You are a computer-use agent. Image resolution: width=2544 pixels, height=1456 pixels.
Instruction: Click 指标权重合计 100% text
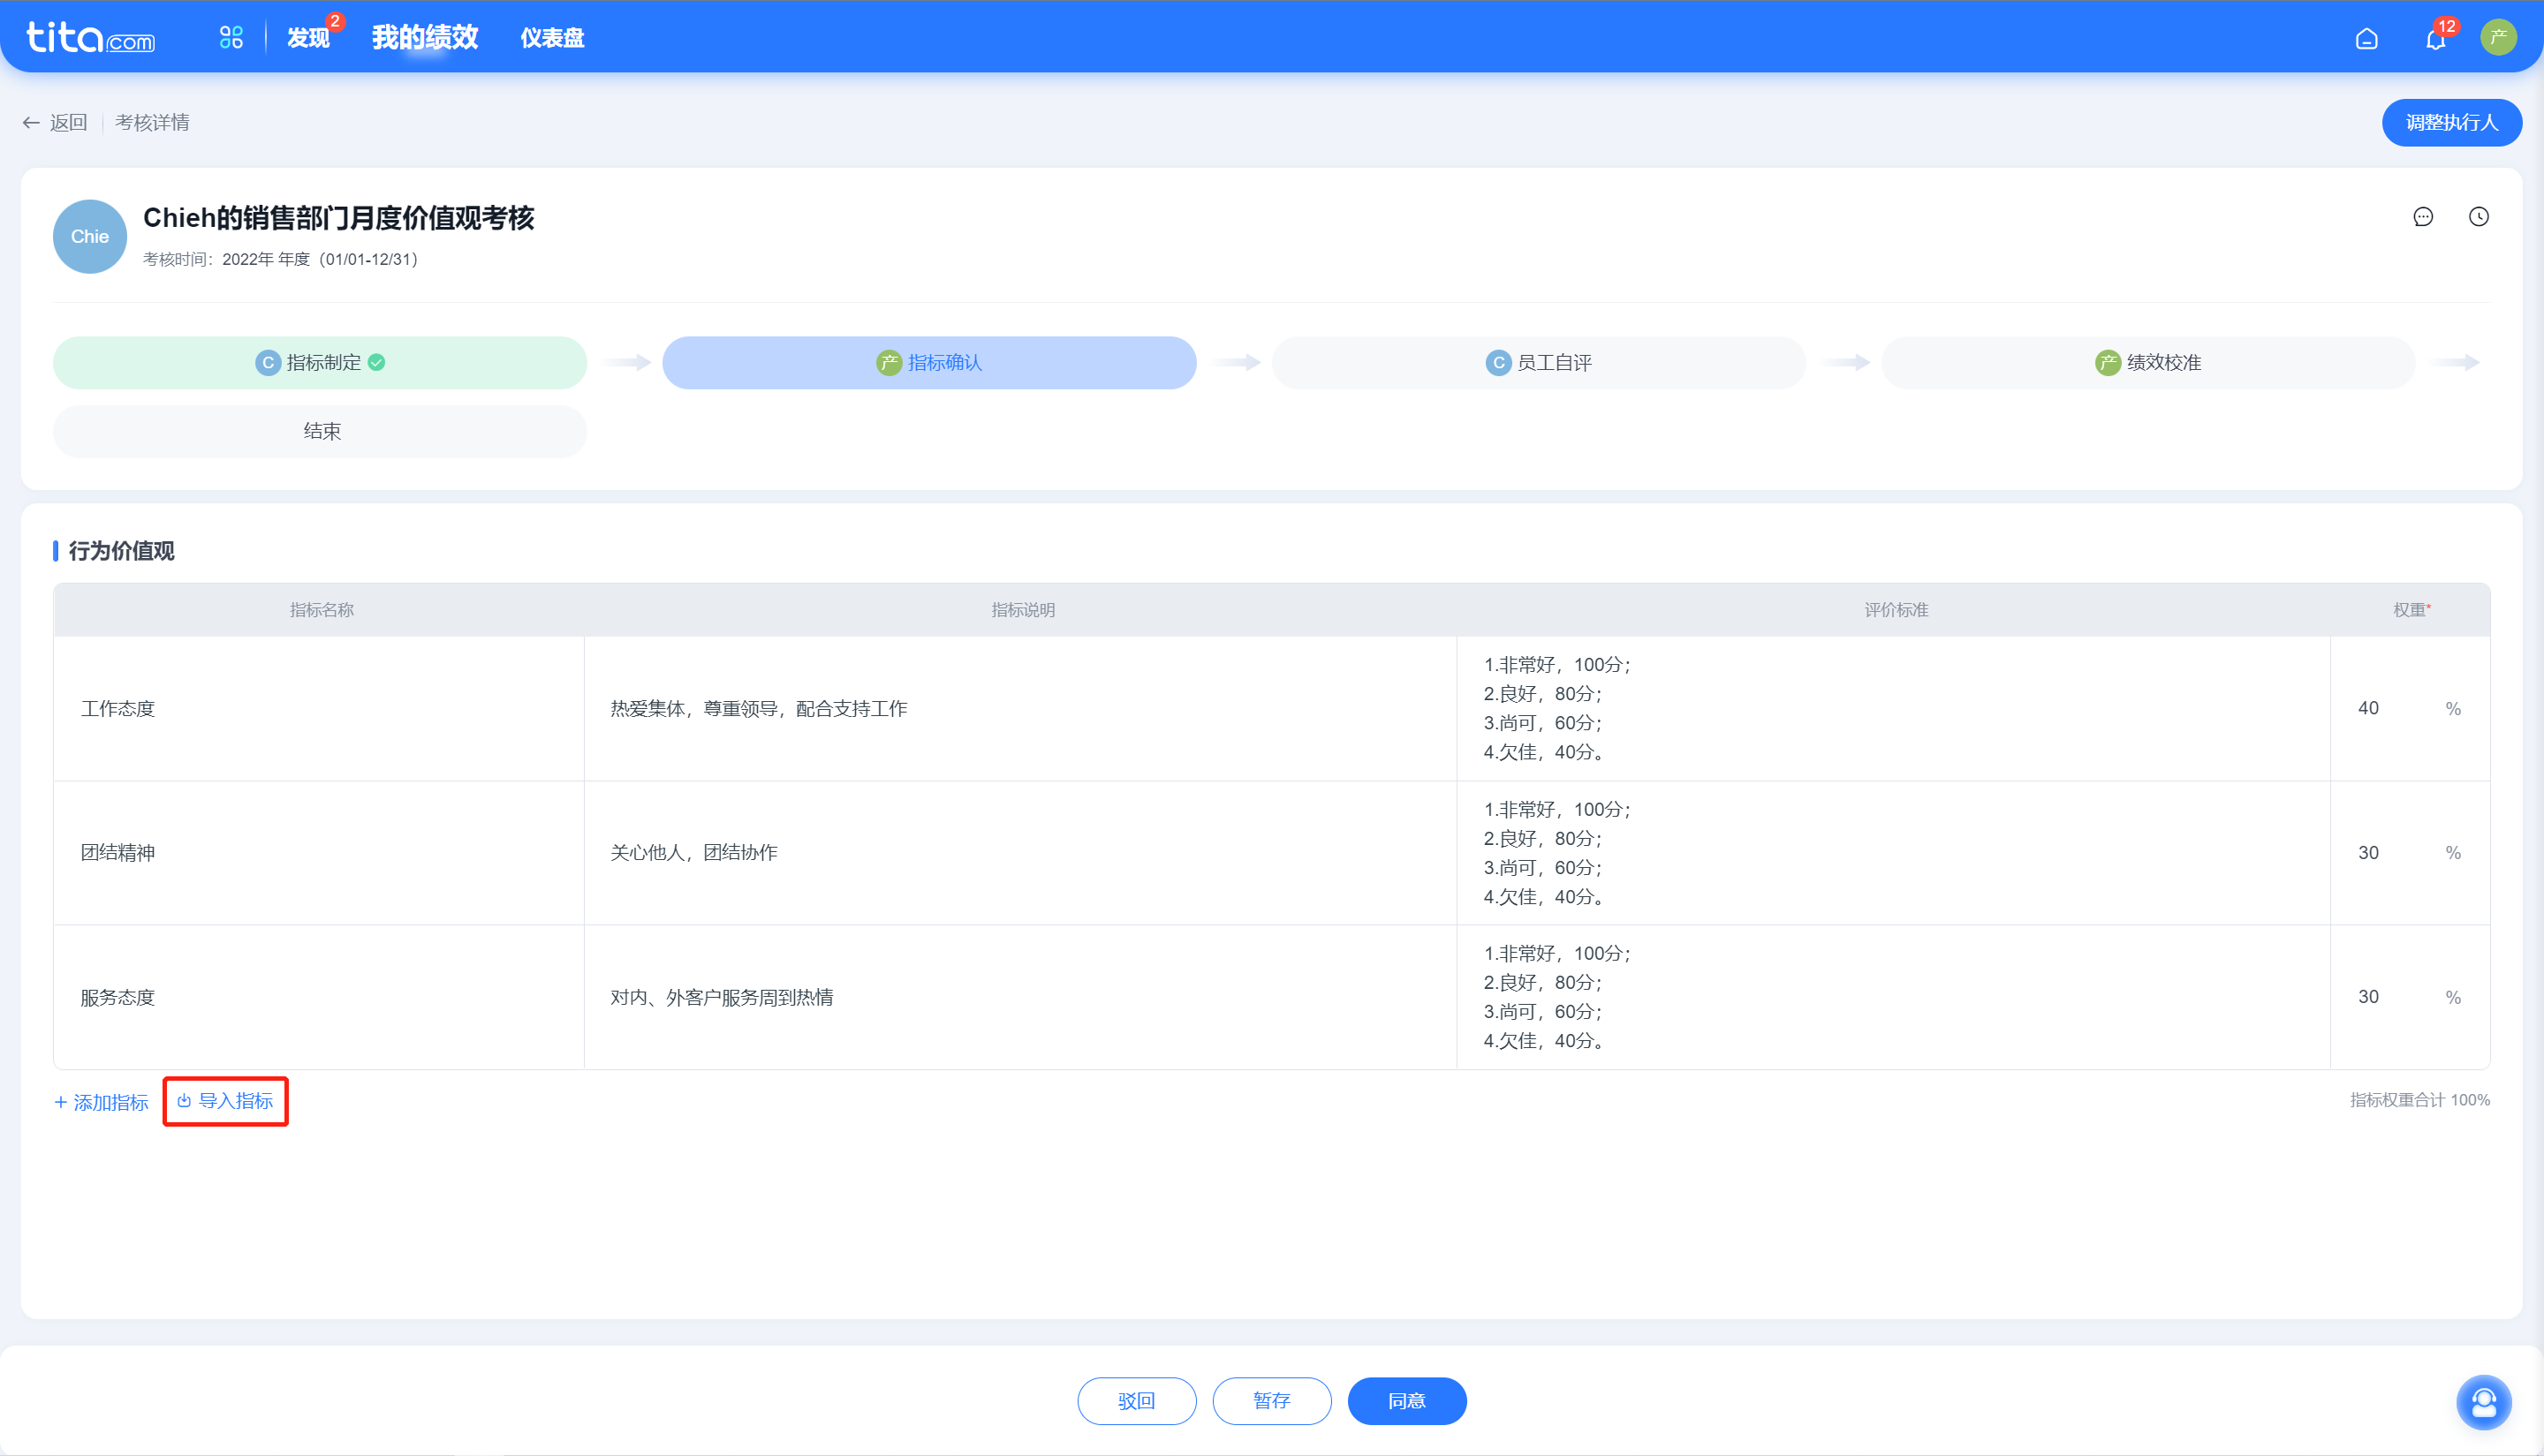(2419, 1100)
